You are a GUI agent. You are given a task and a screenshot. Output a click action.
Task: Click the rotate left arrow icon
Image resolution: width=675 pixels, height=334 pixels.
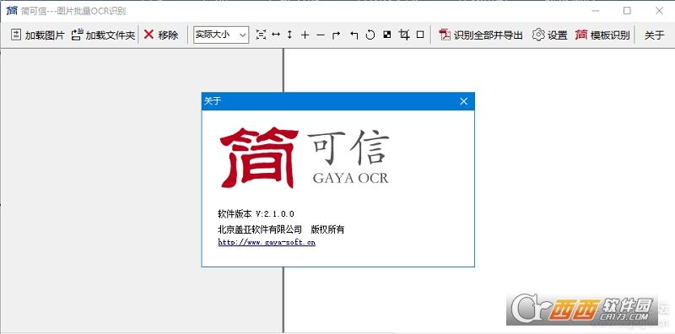pos(354,35)
